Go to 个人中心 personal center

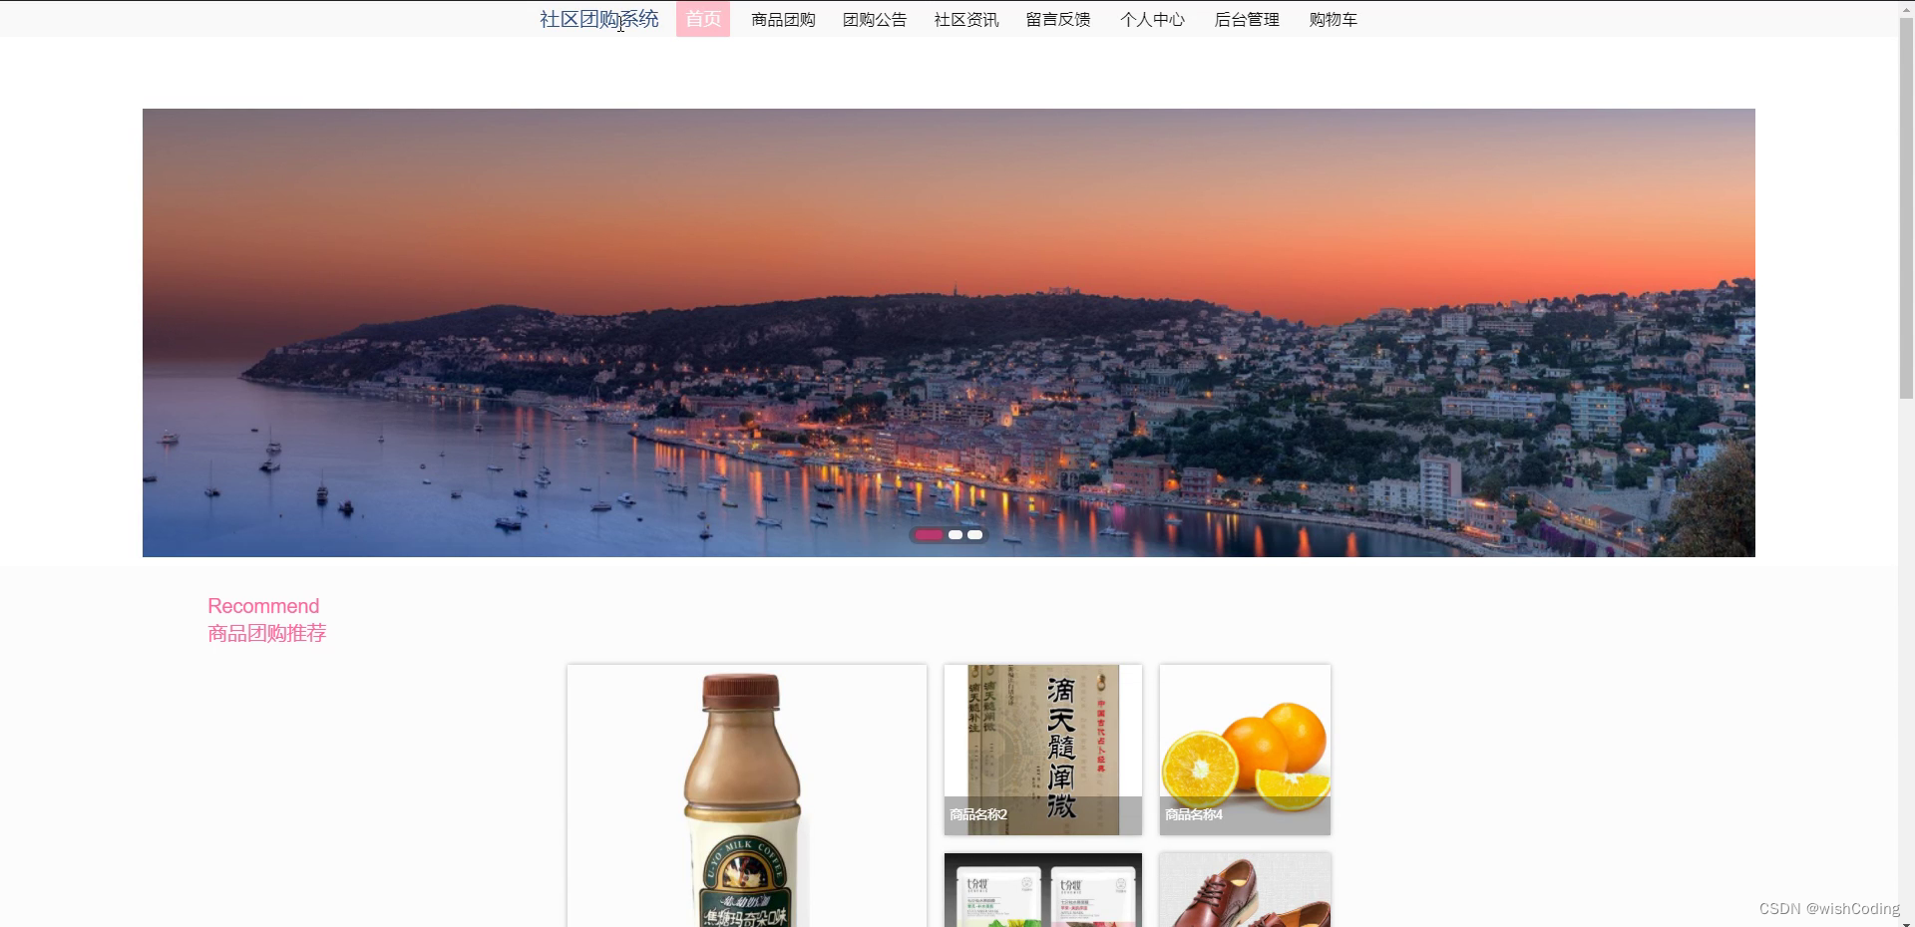point(1152,20)
